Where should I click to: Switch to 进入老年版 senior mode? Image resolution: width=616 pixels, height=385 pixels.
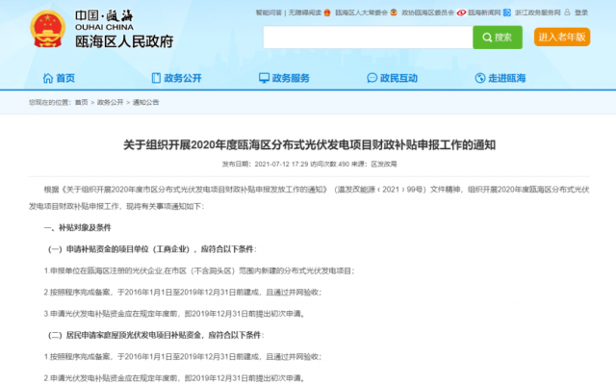pyautogui.click(x=562, y=38)
